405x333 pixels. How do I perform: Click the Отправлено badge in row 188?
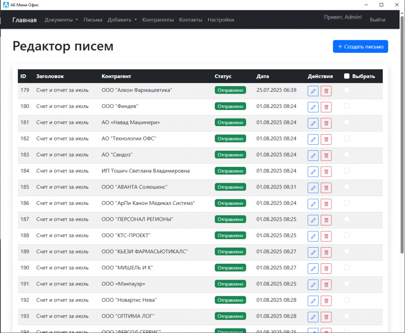pyautogui.click(x=230, y=235)
